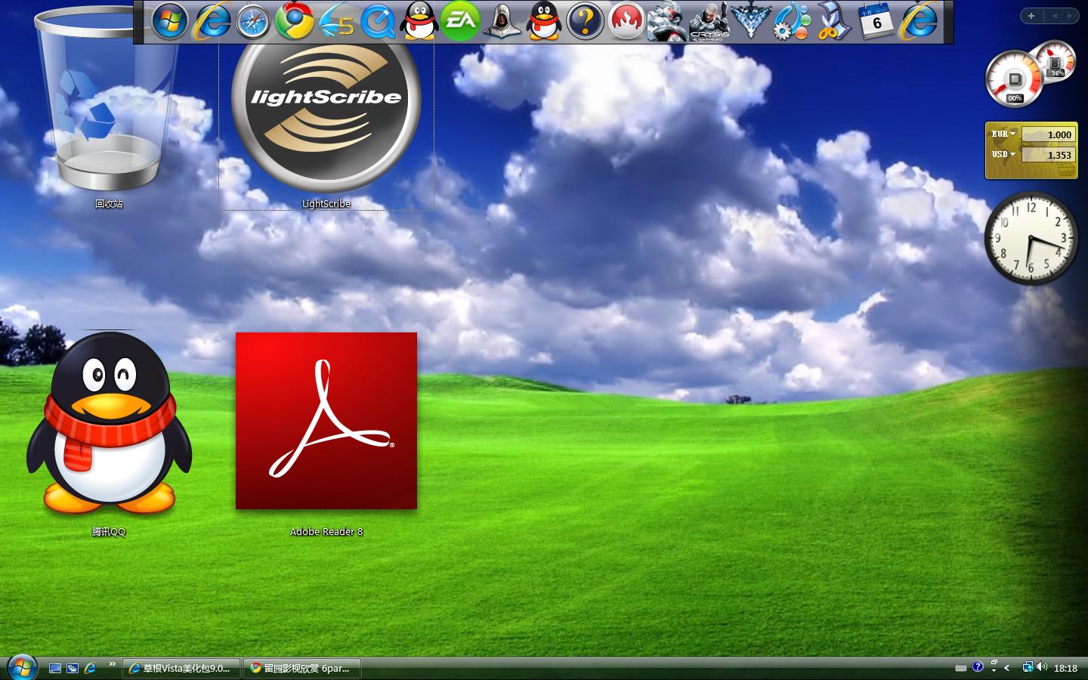Image resolution: width=1088 pixels, height=680 pixels.
Task: Open the Recycle Bin on desktop
Action: click(108, 106)
